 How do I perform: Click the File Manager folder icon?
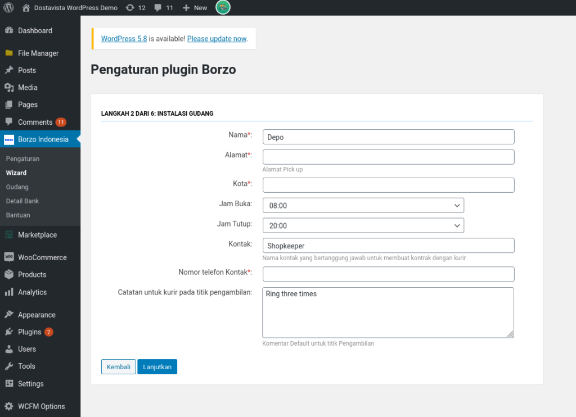pyautogui.click(x=9, y=53)
